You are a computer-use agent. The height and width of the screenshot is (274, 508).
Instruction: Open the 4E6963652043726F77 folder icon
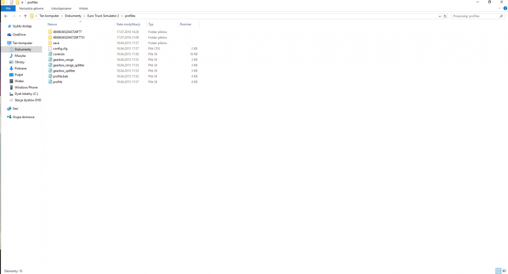(50, 31)
